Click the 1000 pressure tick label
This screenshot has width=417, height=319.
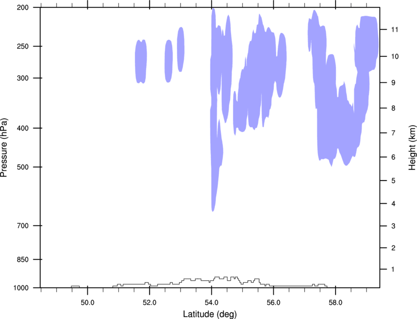click(21, 288)
